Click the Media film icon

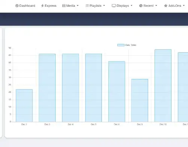tap(64, 6)
